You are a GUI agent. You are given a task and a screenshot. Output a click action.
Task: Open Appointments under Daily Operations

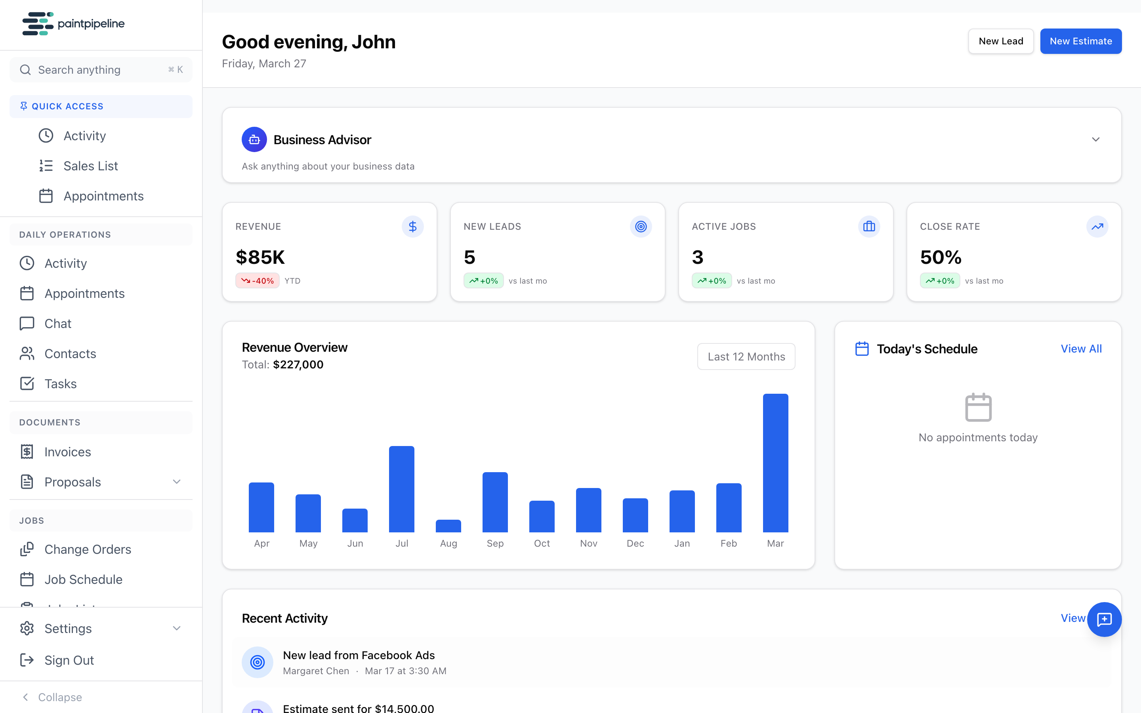84,293
